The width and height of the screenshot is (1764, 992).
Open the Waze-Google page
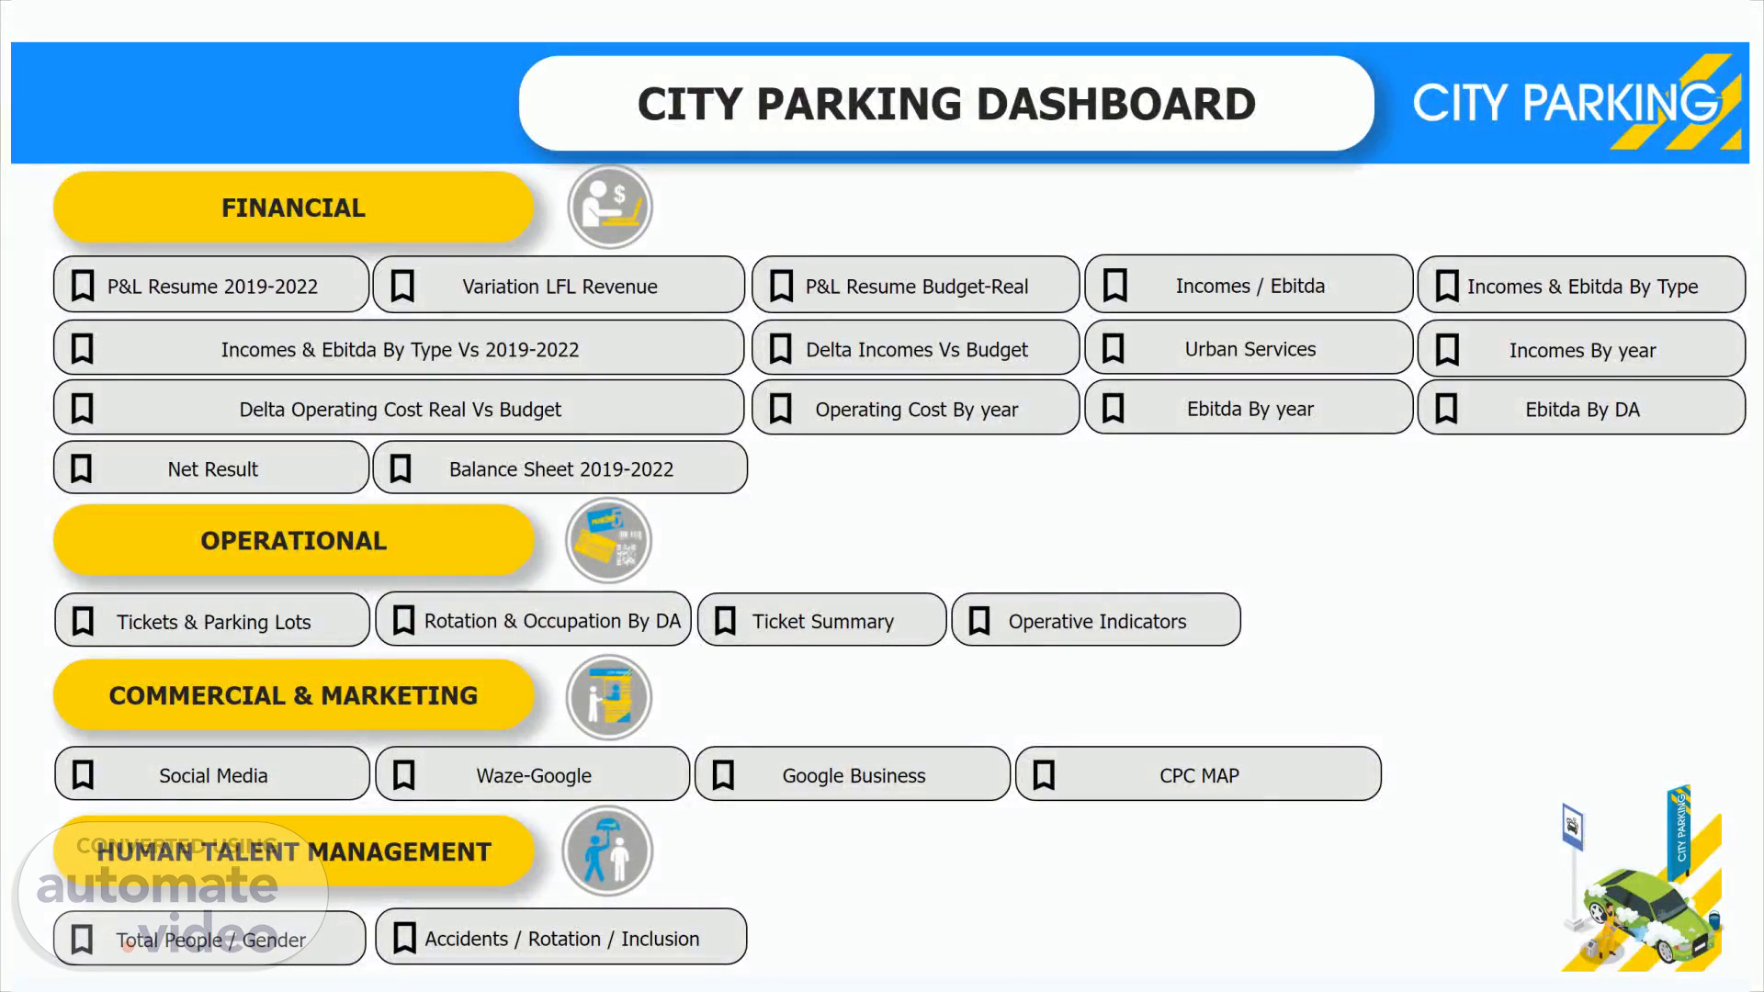point(533,774)
